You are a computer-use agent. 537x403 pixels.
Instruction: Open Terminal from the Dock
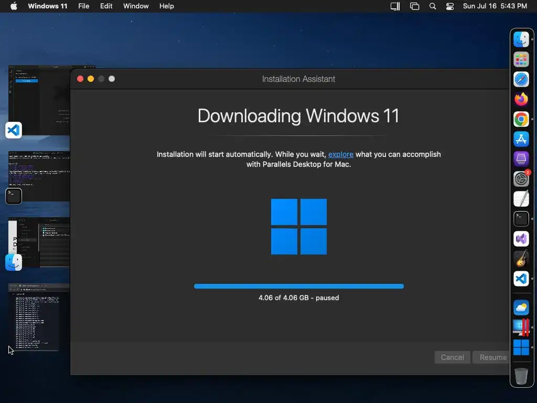pos(521,219)
